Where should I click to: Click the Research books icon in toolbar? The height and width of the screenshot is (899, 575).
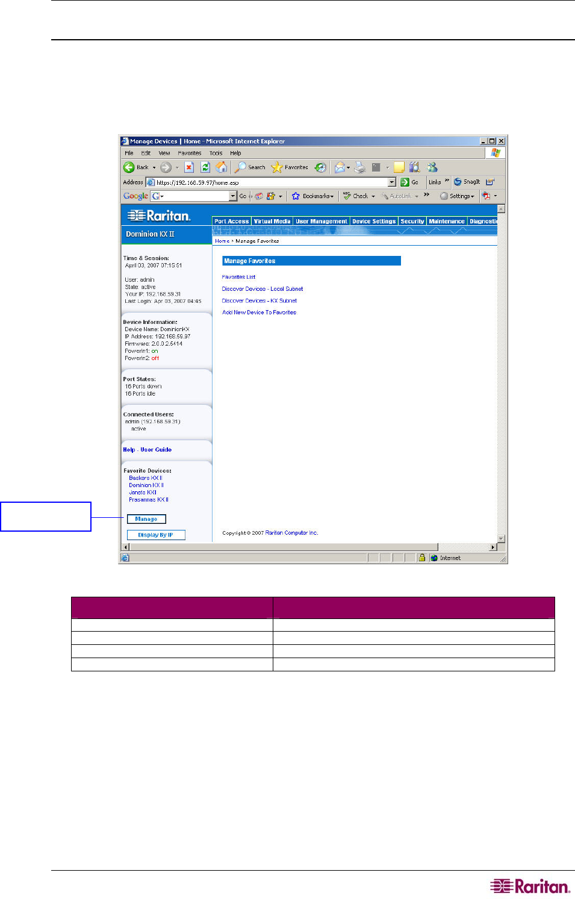point(414,167)
